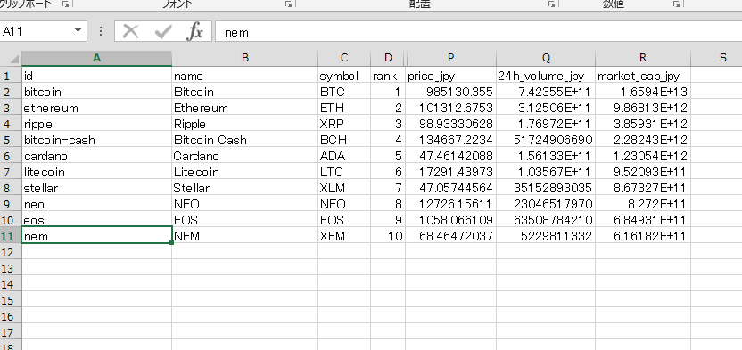Click cell with text 'id'
The image size is (742, 350).
click(96, 76)
